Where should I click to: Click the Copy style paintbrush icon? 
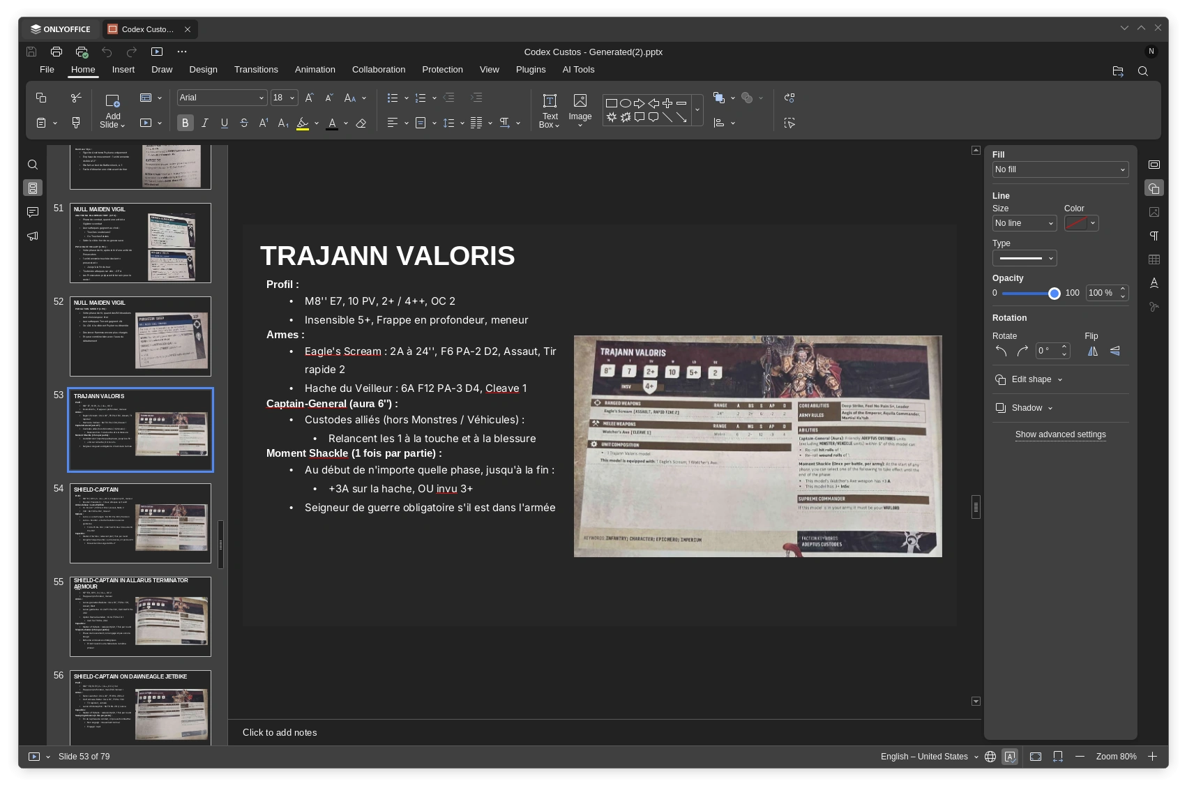[x=76, y=123]
